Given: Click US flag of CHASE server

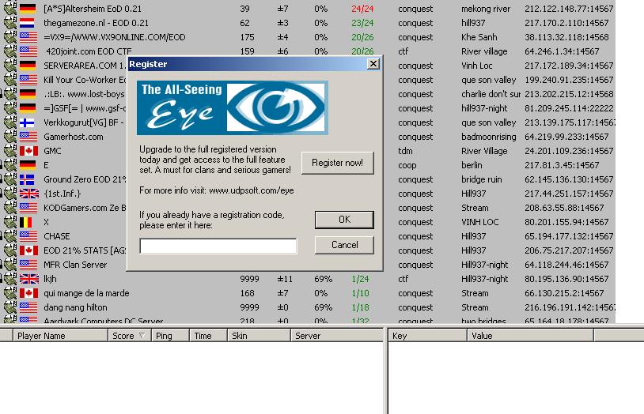Looking at the screenshot, I should tap(28, 236).
